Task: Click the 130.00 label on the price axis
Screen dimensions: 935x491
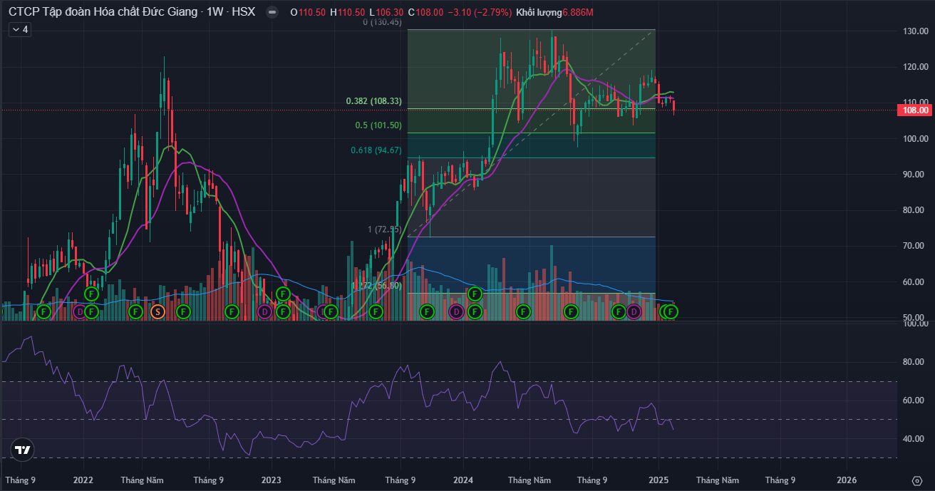Action: click(914, 31)
